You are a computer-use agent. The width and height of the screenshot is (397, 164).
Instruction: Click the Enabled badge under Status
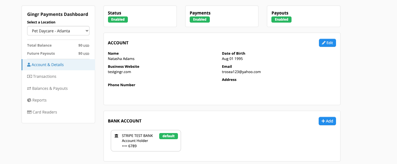pos(118,20)
